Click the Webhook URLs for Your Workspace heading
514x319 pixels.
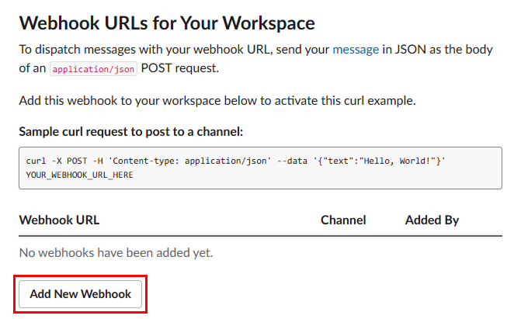[167, 23]
